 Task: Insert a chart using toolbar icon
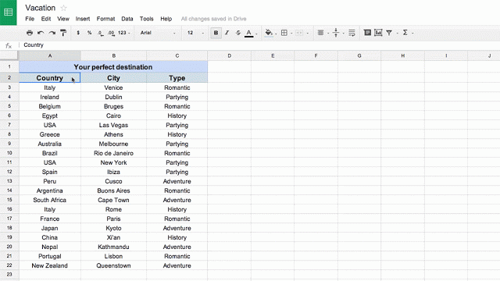click(x=378, y=33)
